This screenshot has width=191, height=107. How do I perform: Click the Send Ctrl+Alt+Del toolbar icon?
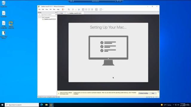[69, 9]
